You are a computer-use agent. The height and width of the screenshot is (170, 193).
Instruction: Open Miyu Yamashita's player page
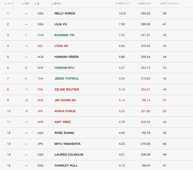point(67,144)
